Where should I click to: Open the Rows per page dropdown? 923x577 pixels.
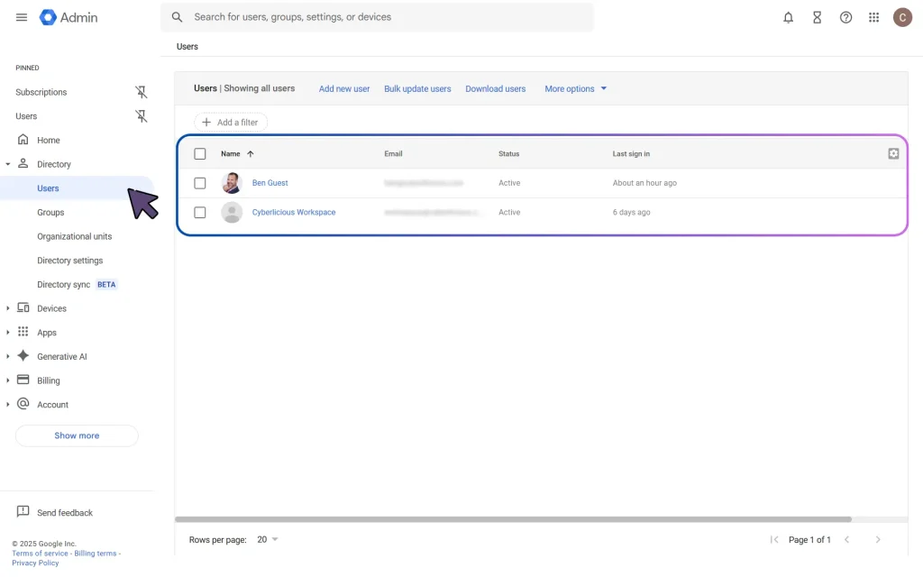pyautogui.click(x=268, y=540)
